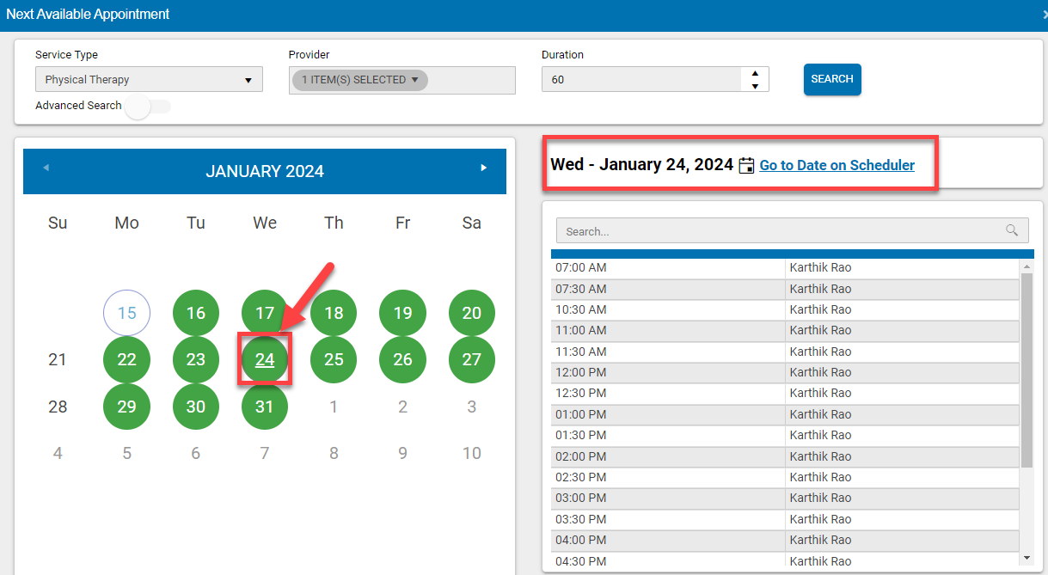The width and height of the screenshot is (1048, 575).
Task: Select January 31 on the calendar
Action: click(x=264, y=406)
